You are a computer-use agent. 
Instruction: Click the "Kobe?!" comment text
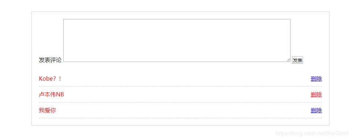click(50, 79)
